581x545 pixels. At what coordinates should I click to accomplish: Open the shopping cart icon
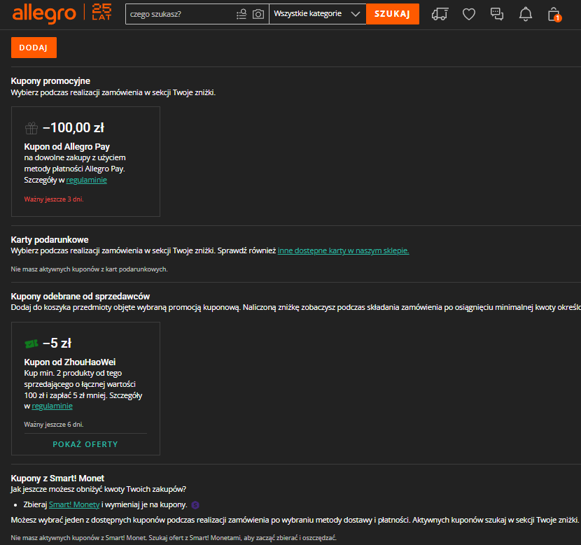tap(554, 14)
